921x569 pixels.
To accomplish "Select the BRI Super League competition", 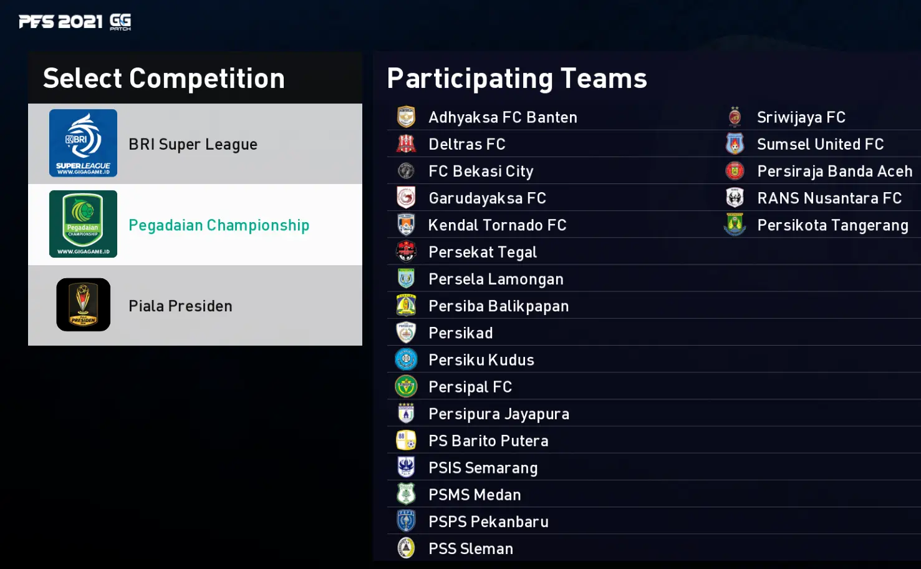I will [193, 143].
